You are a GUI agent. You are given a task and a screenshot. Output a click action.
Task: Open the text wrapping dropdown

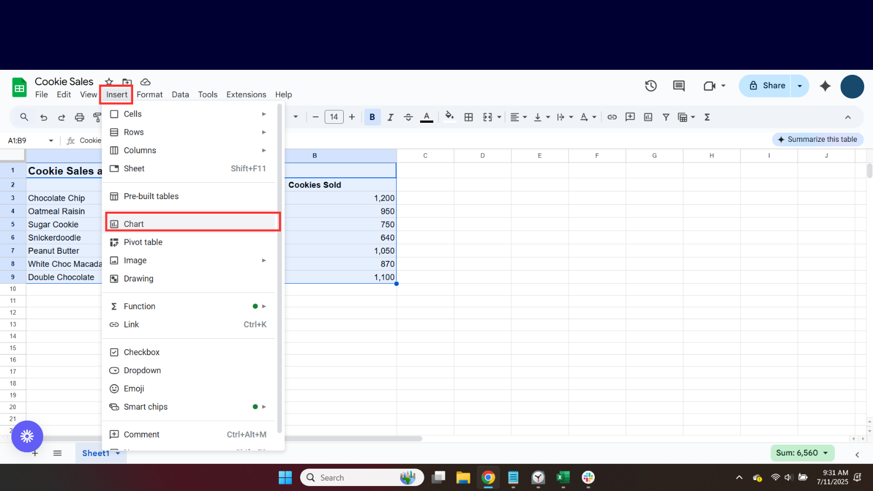[x=565, y=117]
